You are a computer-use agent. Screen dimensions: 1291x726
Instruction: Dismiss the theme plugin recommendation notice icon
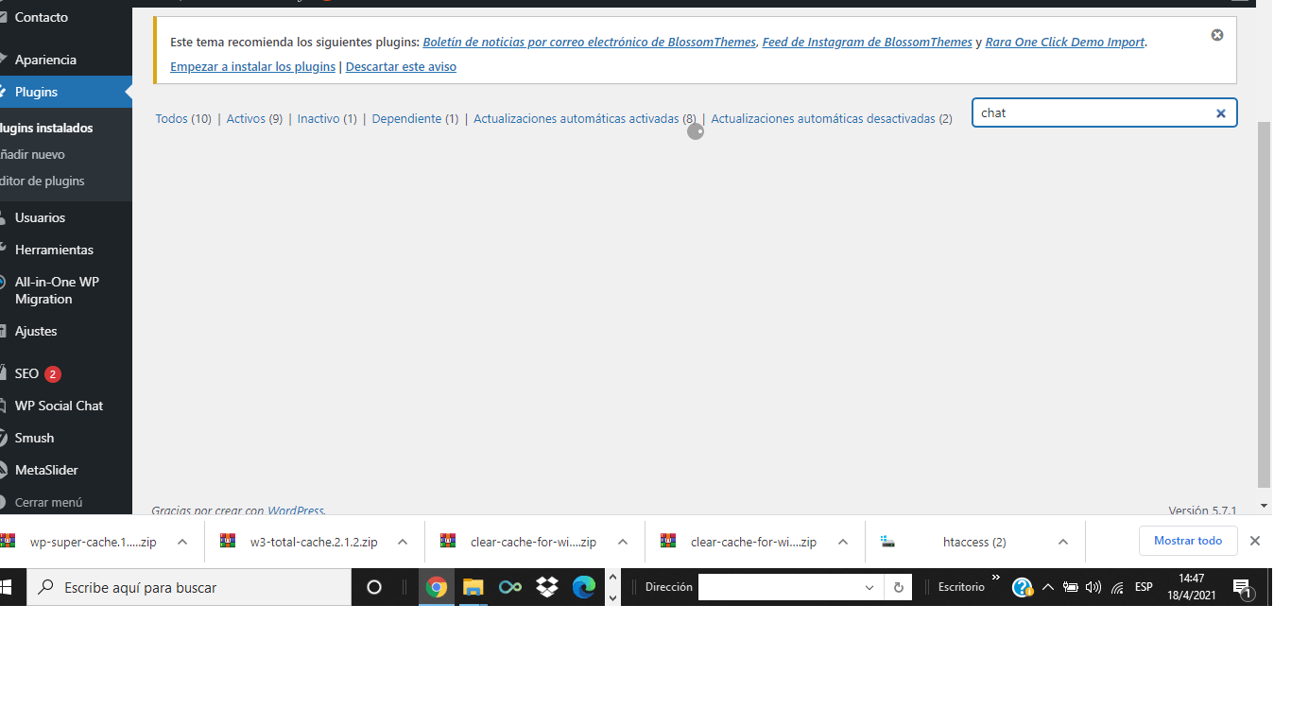pos(1217,35)
